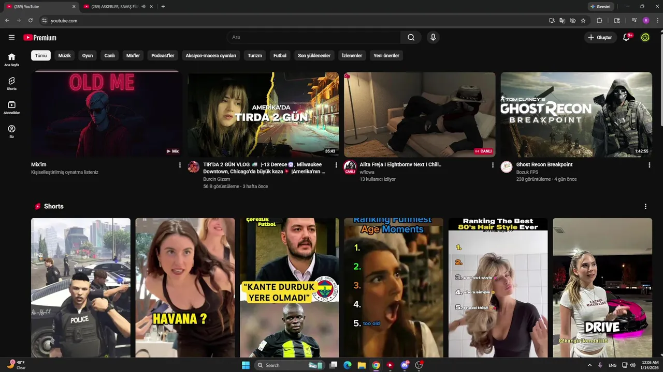Image resolution: width=663 pixels, height=372 pixels.
Task: Open the account avatar menu
Action: coord(645,37)
